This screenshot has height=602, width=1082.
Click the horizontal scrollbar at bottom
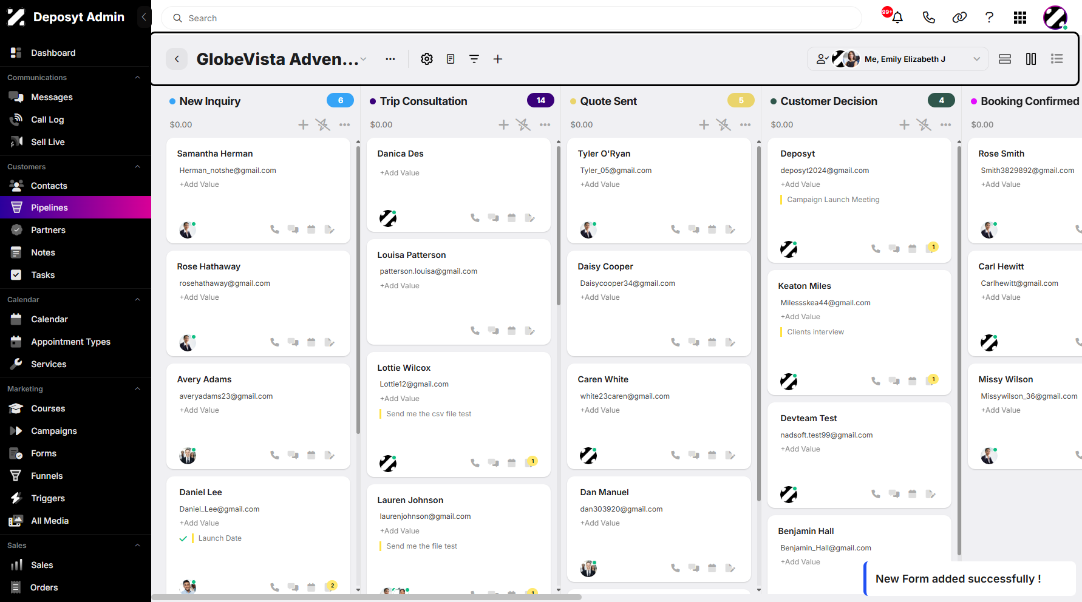367,597
